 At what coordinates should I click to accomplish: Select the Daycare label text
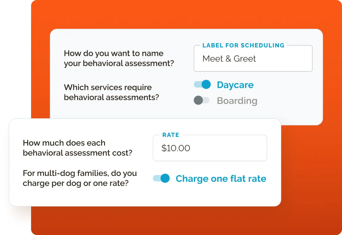(x=235, y=85)
